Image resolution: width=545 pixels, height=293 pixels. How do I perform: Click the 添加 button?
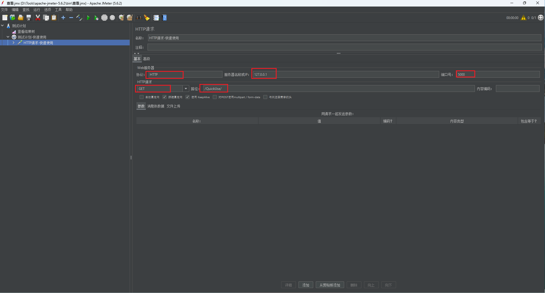pos(306,285)
